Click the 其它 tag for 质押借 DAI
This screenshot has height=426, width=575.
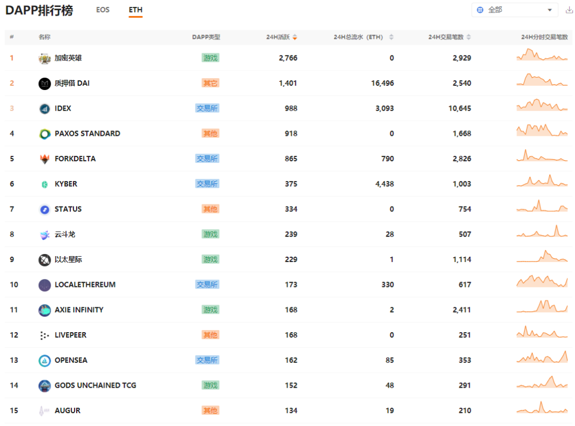point(211,83)
